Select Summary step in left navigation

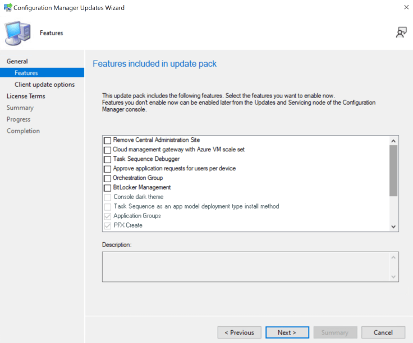(20, 108)
